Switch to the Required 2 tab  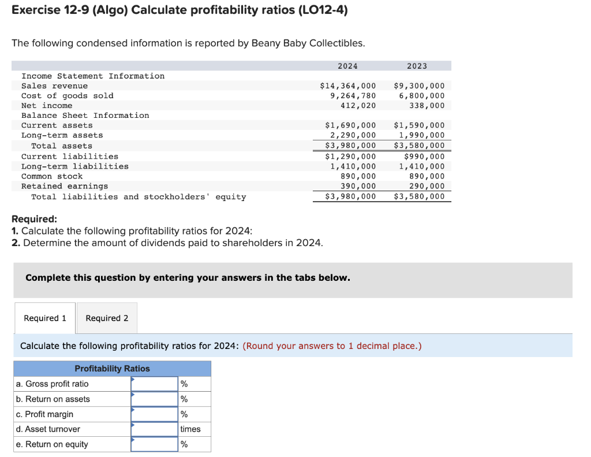coord(106,318)
